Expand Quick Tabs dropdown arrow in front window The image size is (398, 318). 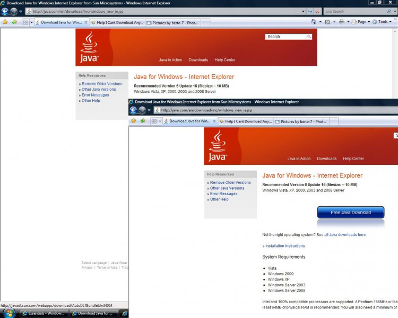[x=160, y=121]
